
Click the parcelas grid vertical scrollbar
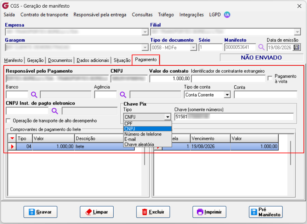(290, 153)
